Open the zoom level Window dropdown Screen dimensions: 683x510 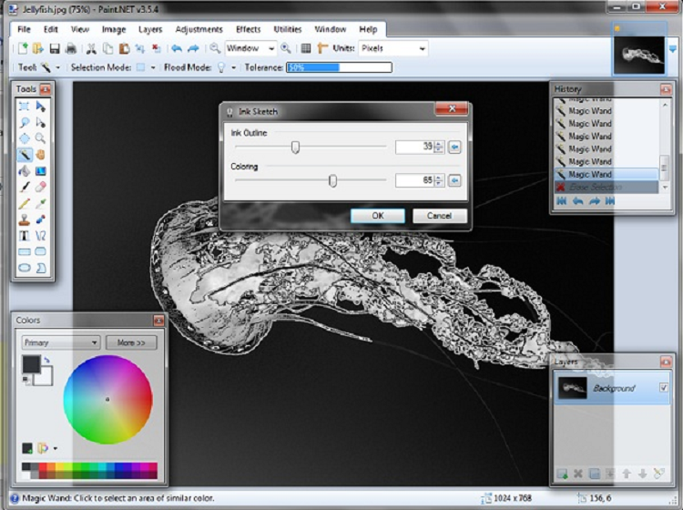tap(251, 48)
